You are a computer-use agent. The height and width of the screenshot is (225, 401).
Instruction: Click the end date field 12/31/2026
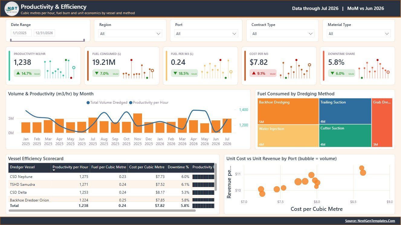point(44,33)
